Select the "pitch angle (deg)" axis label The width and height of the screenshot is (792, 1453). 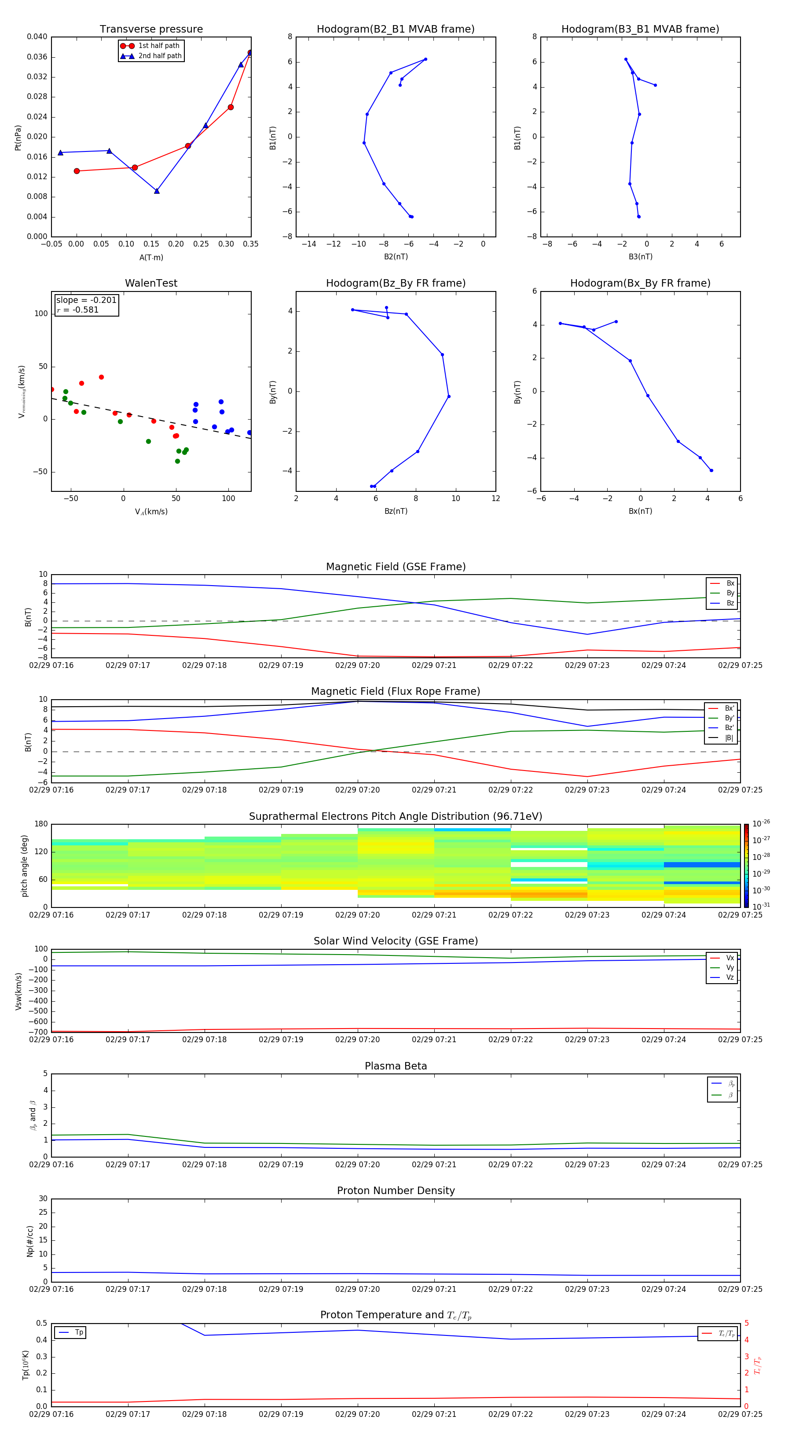24,865
